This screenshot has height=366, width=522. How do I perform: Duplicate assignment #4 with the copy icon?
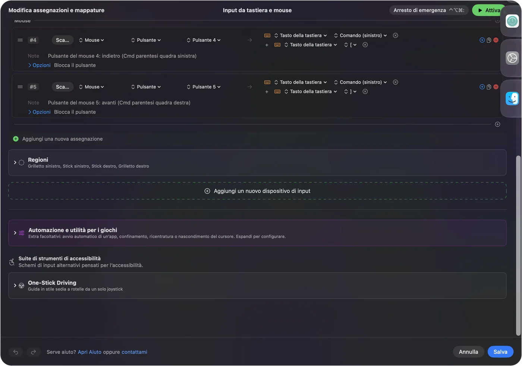coord(489,40)
